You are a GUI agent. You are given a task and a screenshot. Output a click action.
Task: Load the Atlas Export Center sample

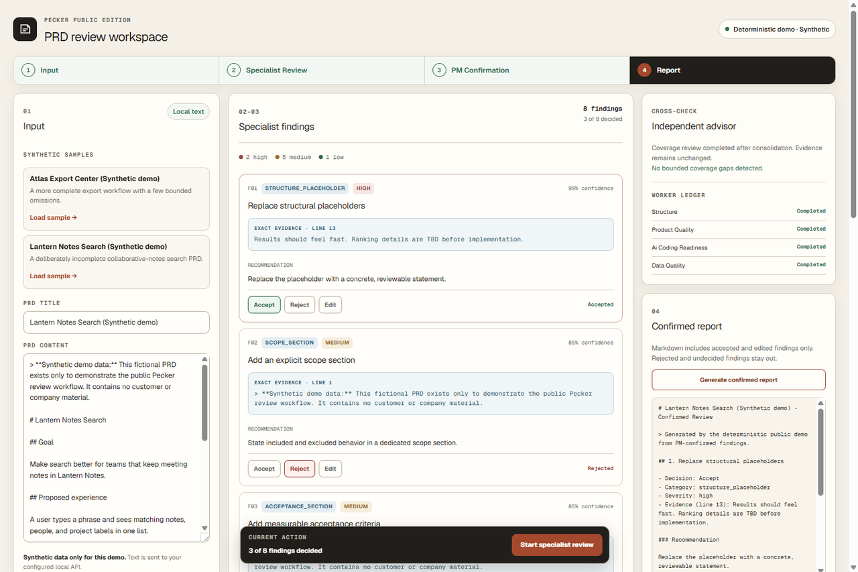(54, 217)
